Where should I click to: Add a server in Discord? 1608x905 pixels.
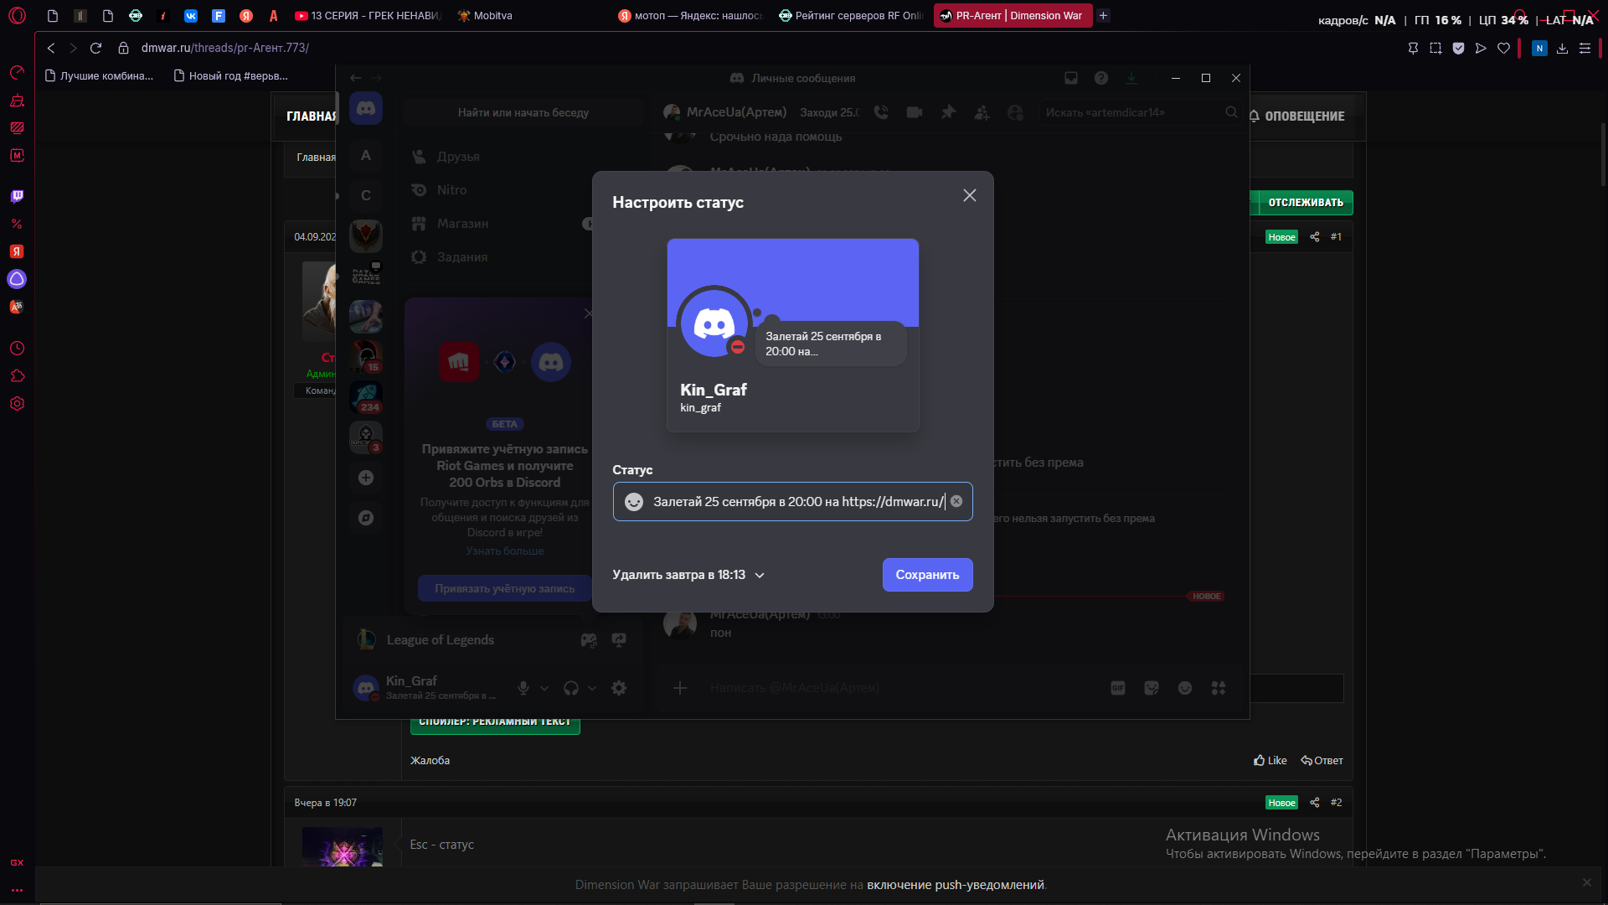point(366,478)
